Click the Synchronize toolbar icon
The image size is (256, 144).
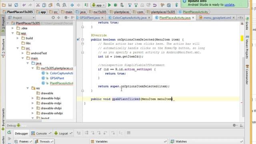16,5
